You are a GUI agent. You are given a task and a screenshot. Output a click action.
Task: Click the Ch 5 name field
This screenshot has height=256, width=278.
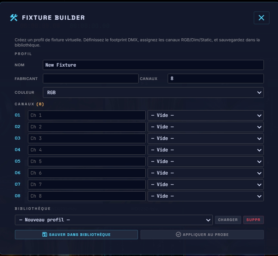(x=87, y=161)
